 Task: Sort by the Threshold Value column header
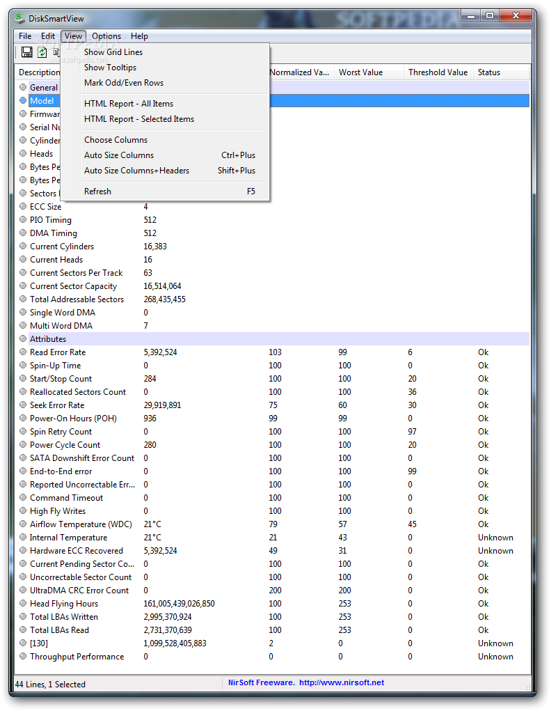coord(438,72)
